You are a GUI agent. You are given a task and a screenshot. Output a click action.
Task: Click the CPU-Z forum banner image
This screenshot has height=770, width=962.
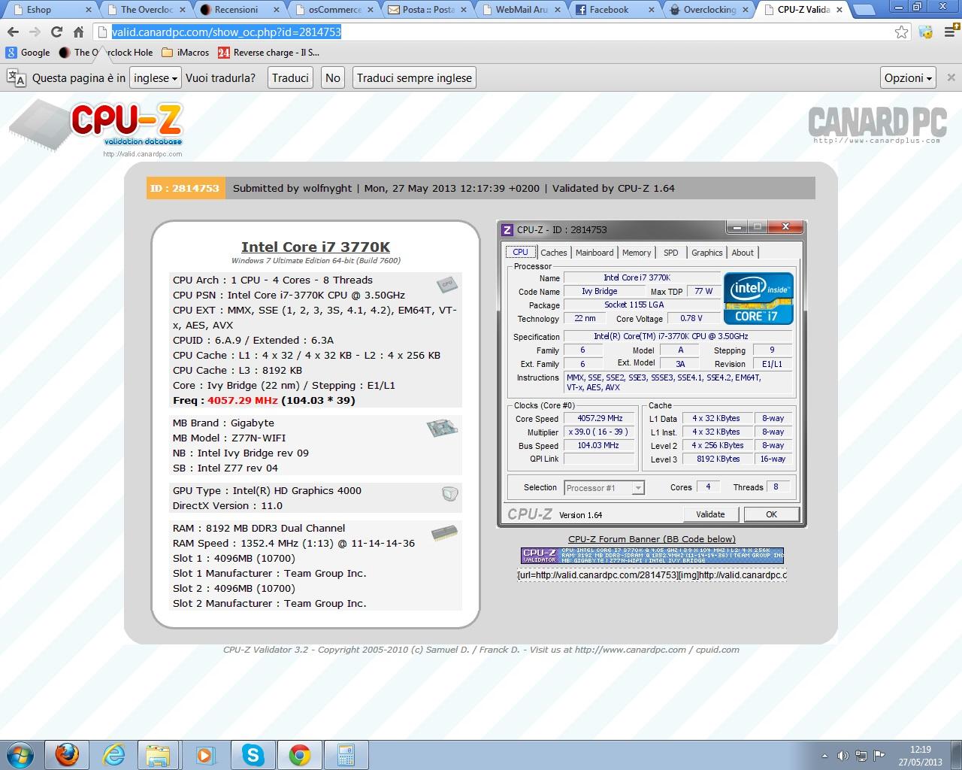coord(652,556)
